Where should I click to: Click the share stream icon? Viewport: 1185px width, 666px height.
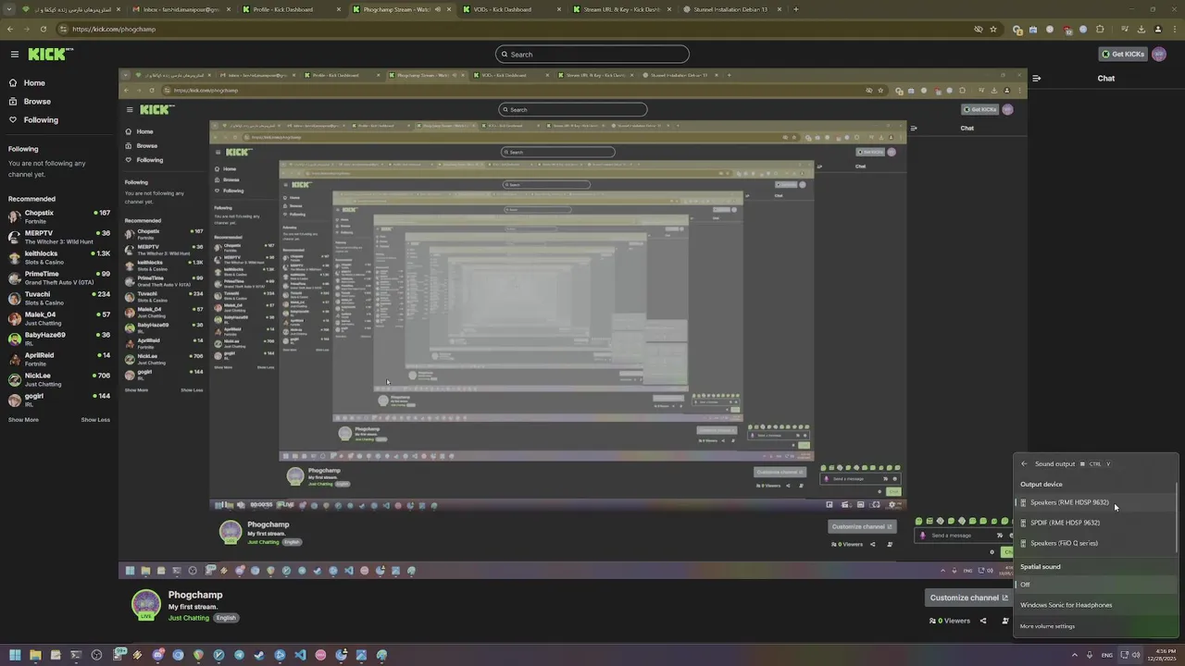point(983,621)
